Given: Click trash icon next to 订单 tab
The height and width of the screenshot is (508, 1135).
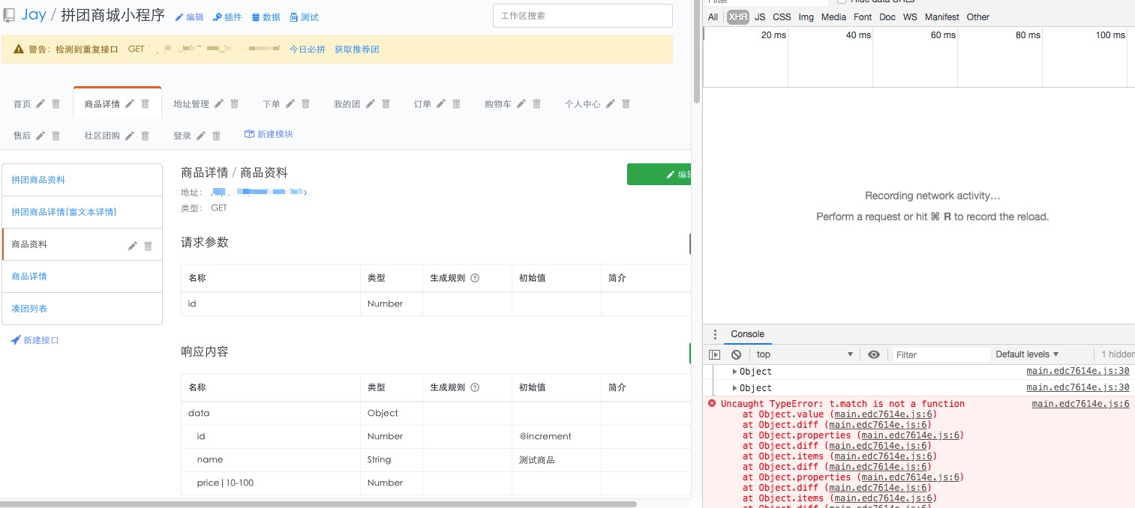Looking at the screenshot, I should click(457, 104).
